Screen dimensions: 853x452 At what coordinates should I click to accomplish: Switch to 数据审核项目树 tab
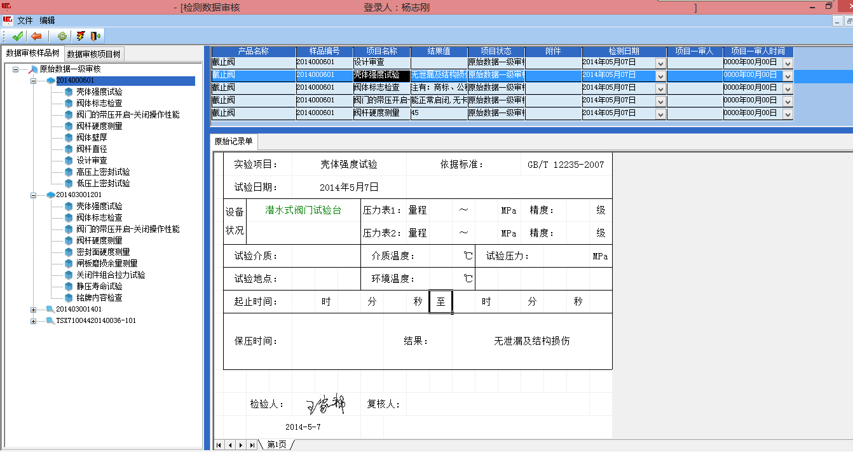coord(94,54)
